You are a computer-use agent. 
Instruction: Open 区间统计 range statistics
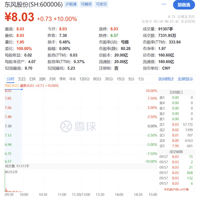pyautogui.click(x=166, y=79)
